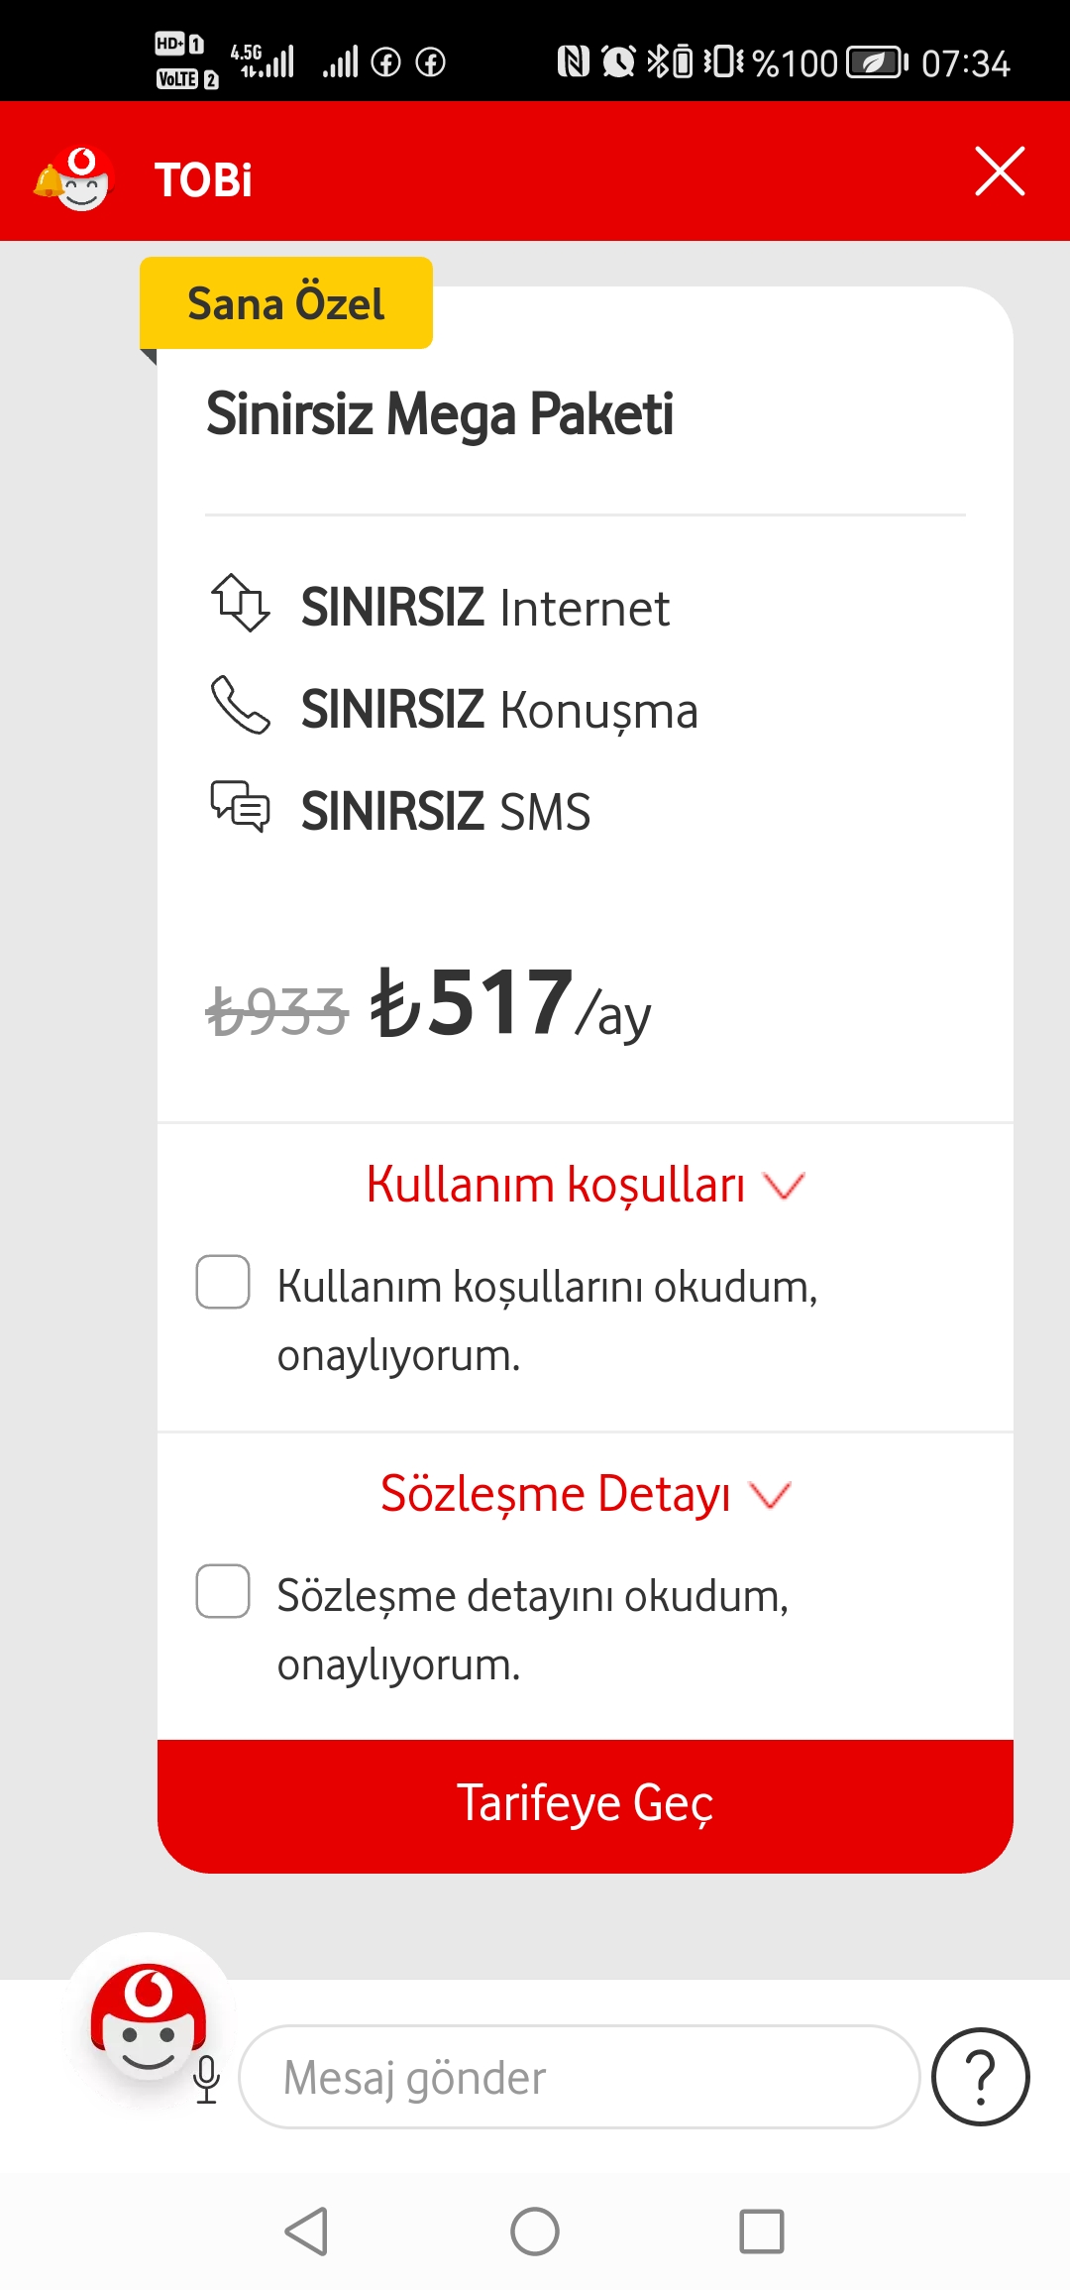Close the TOBi chat window

(x=1000, y=172)
